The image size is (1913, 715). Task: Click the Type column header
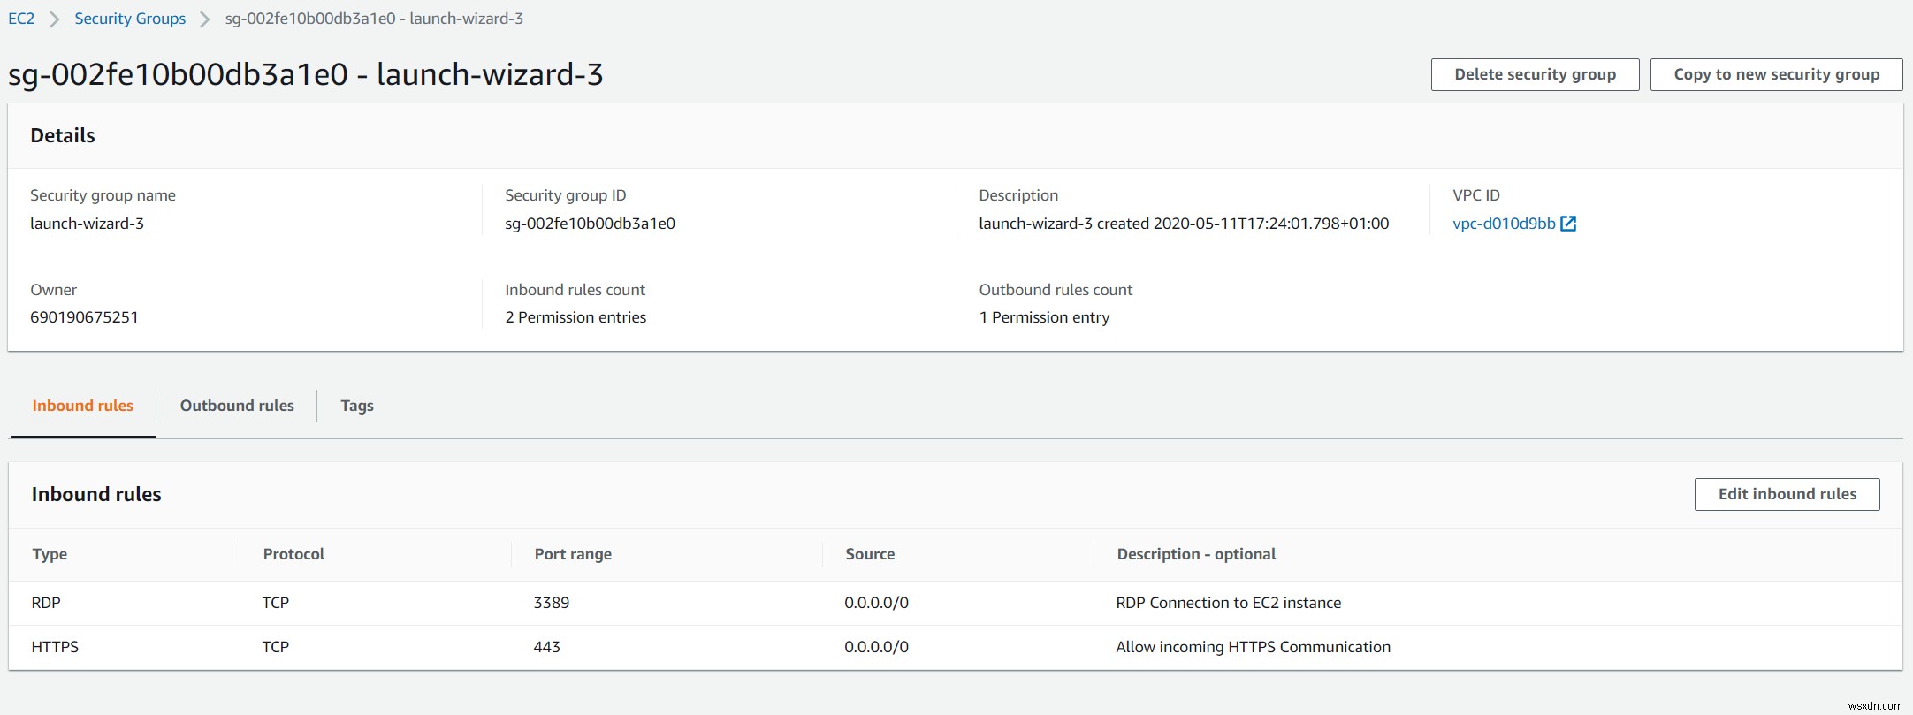50,554
